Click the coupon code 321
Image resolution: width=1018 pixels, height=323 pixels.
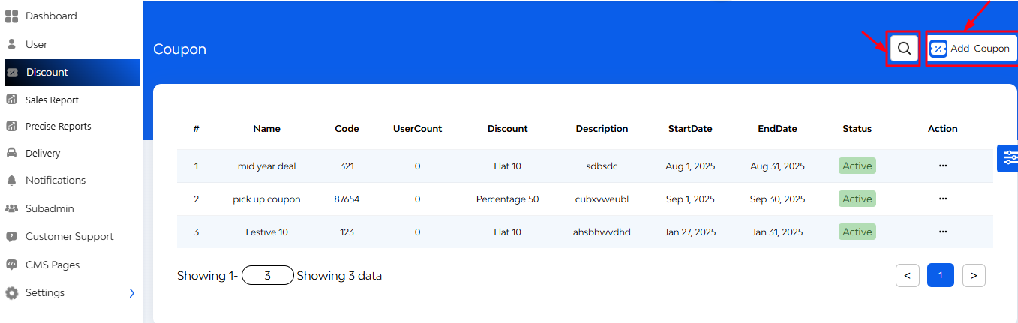(347, 166)
